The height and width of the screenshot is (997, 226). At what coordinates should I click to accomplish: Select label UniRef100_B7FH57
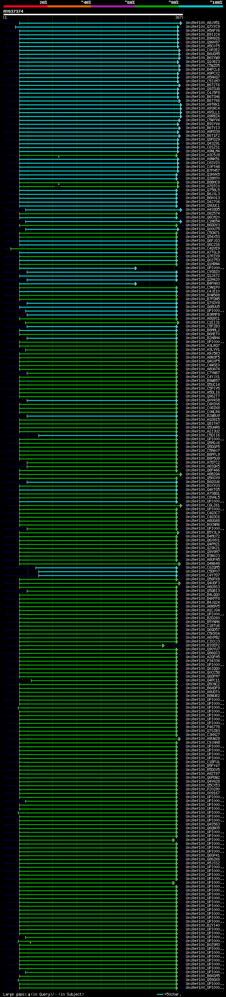(x=202, y=171)
